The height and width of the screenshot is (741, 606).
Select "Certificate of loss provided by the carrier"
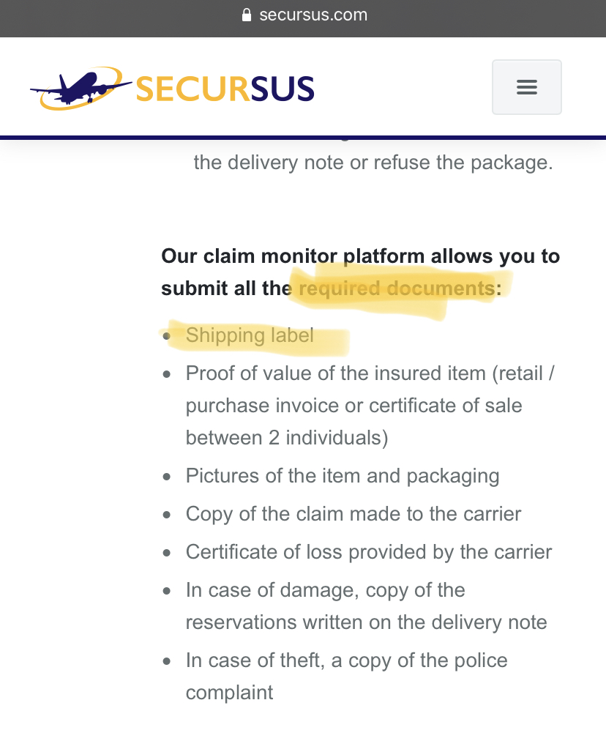click(369, 552)
